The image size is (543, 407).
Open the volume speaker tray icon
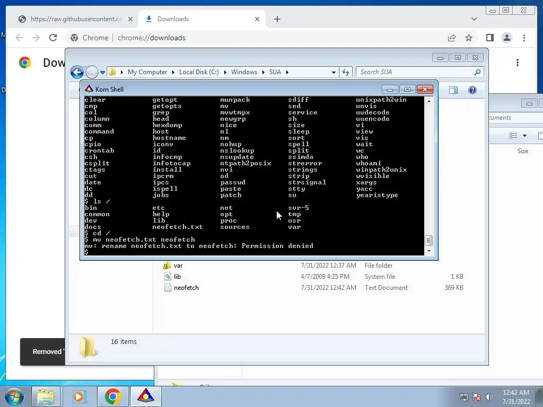pos(489,397)
